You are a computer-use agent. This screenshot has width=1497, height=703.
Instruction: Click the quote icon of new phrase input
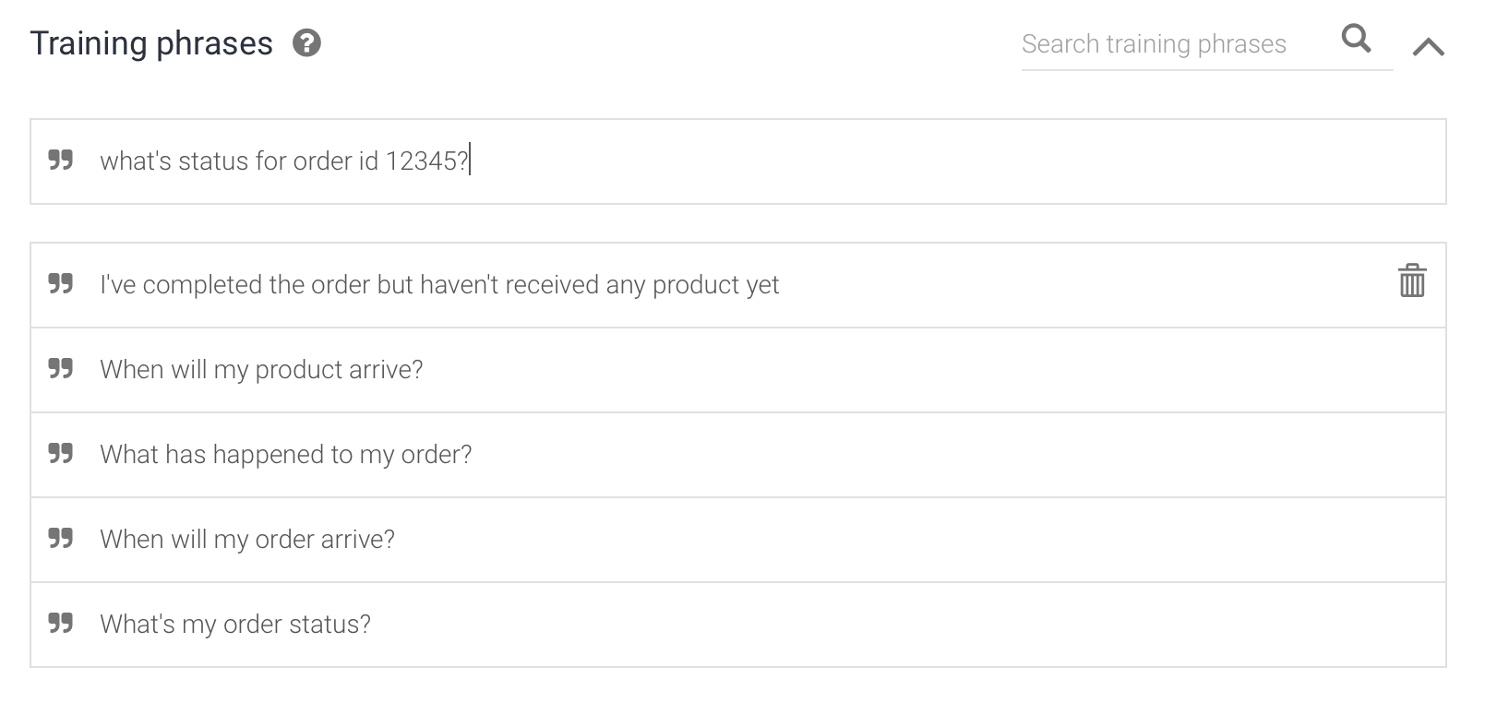coord(61,161)
